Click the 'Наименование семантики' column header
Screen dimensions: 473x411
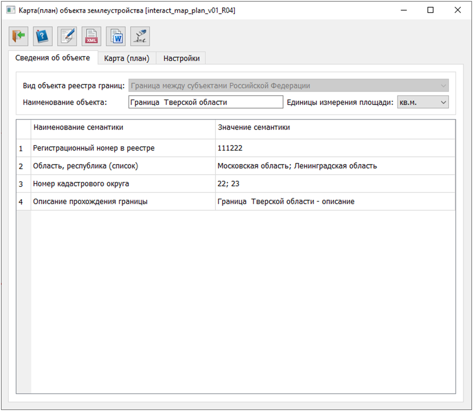click(x=123, y=128)
